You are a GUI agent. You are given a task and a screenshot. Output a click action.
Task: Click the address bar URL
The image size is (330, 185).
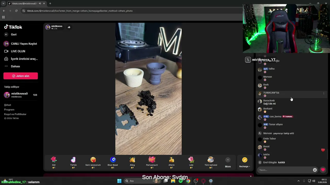80,11
